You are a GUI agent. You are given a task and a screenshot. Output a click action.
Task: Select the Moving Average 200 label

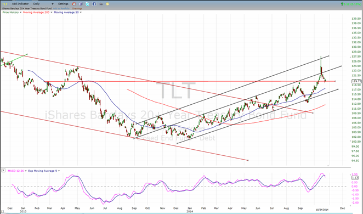pyautogui.click(x=36, y=12)
